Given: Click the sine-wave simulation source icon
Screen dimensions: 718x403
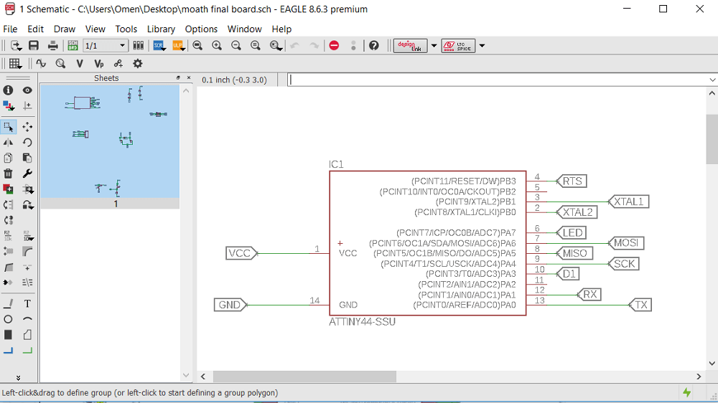Looking at the screenshot, I should [x=41, y=64].
